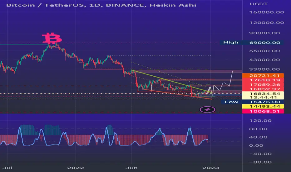Image resolution: width=291 pixels, height=172 pixels.
Task: Click the USDT currency label
Action: point(259,4)
